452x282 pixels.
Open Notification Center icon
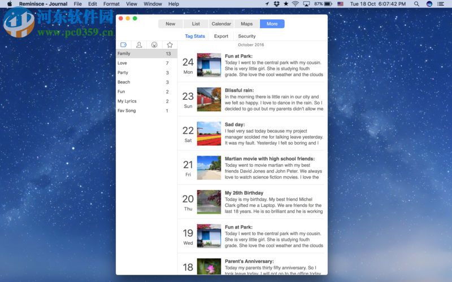(x=441, y=4)
